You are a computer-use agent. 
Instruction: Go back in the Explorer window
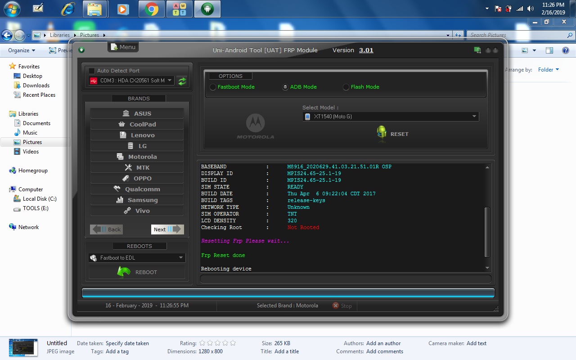click(x=7, y=35)
